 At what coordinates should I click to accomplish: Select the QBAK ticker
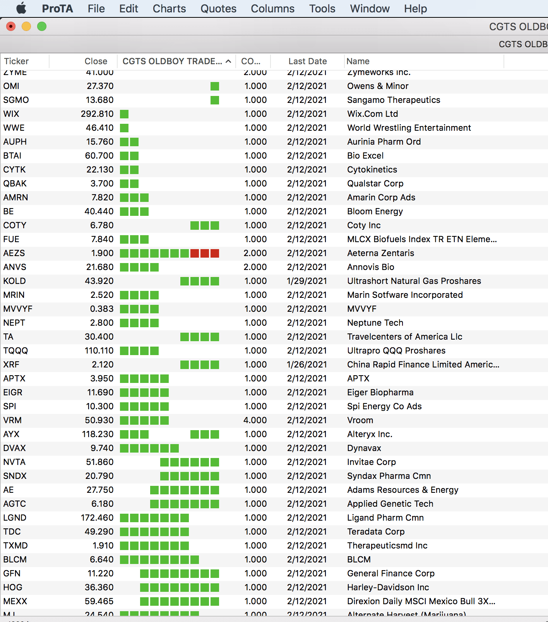(15, 183)
